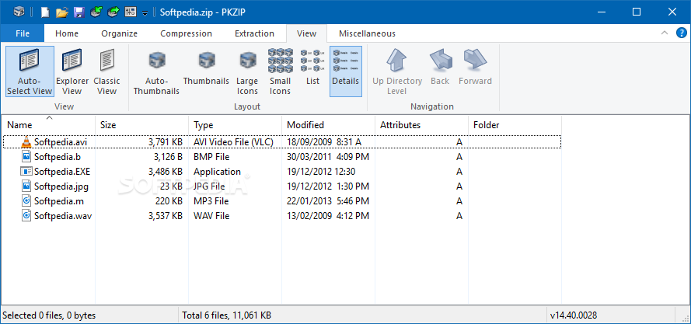
Task: Switch to the Organize tab
Action: coord(120,33)
